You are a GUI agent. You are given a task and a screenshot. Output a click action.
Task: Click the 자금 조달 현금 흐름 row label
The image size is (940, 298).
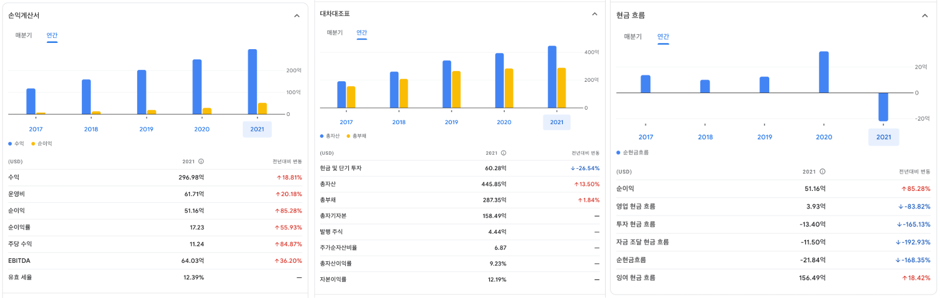click(x=642, y=242)
